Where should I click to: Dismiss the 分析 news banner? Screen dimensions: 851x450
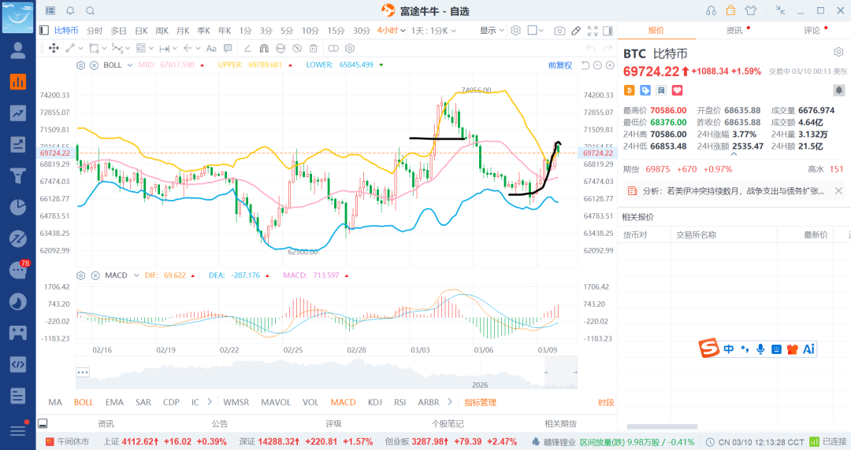point(838,190)
